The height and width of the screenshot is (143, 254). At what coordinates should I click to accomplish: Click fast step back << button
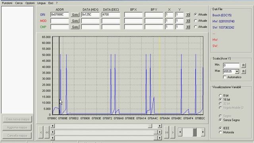tap(47, 132)
